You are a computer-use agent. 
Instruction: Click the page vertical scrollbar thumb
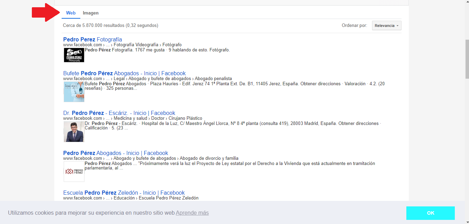pos(467,59)
